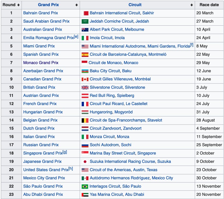Viewport: 224px width, 199px height.
Task: Click the Hungarian flag icon
Action: tap(85, 112)
